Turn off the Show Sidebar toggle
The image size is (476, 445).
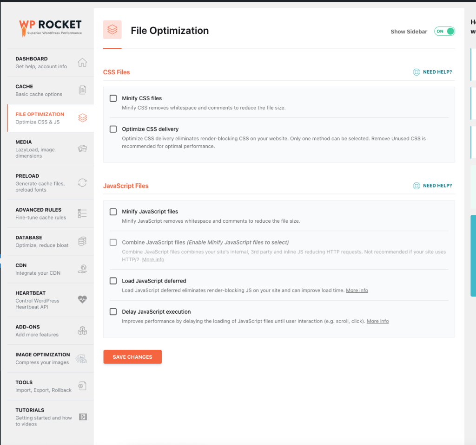(444, 31)
